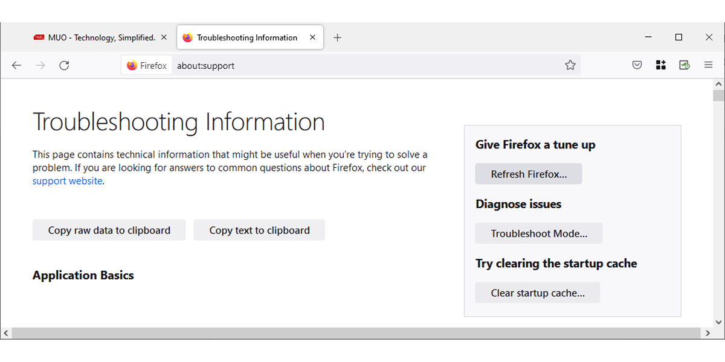Click the green checkmark extension icon
This screenshot has height=362, width=725.
pos(684,66)
